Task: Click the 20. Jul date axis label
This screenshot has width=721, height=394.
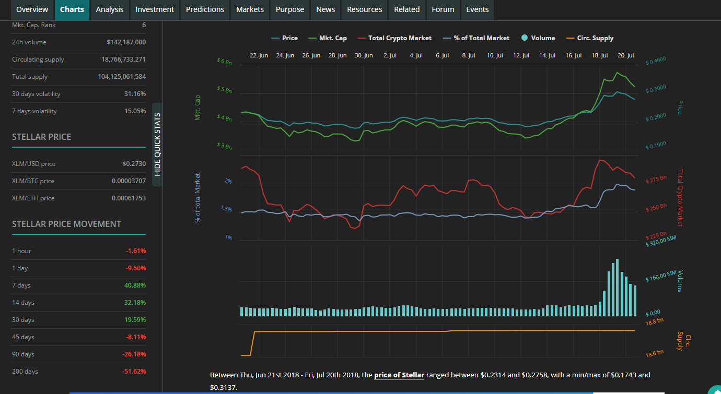Action: point(626,55)
